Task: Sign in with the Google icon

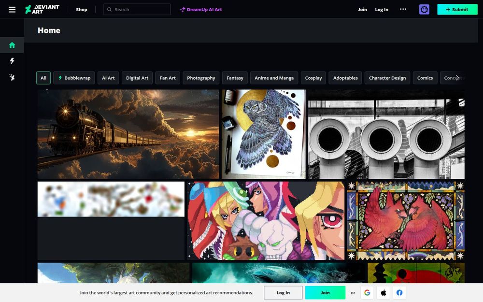Action: (x=367, y=293)
